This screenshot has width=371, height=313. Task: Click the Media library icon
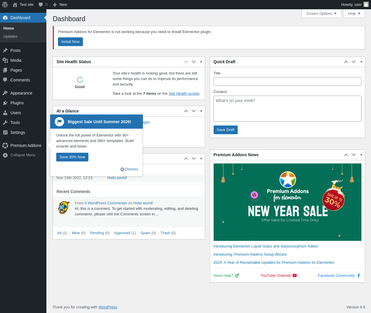(5, 60)
